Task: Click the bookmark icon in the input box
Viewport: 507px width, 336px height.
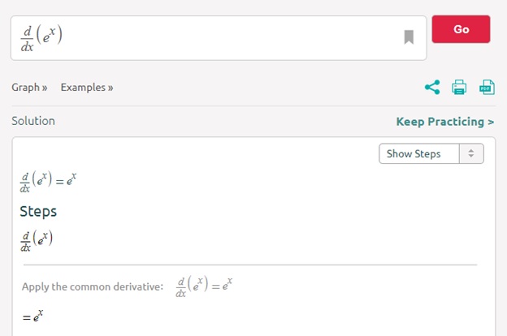Action: tap(409, 37)
